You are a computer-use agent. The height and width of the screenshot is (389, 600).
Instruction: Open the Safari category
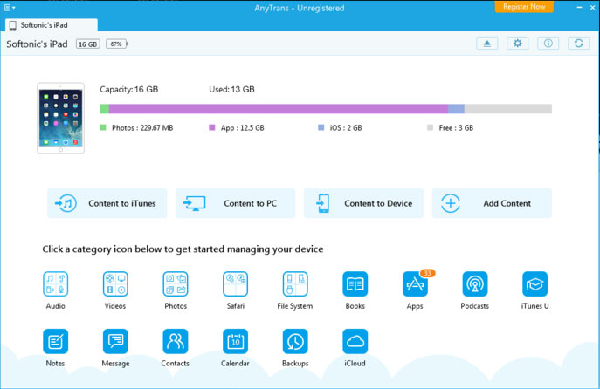[235, 284]
